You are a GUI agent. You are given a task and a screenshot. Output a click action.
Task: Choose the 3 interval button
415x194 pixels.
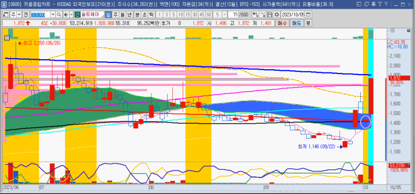tap(167, 15)
